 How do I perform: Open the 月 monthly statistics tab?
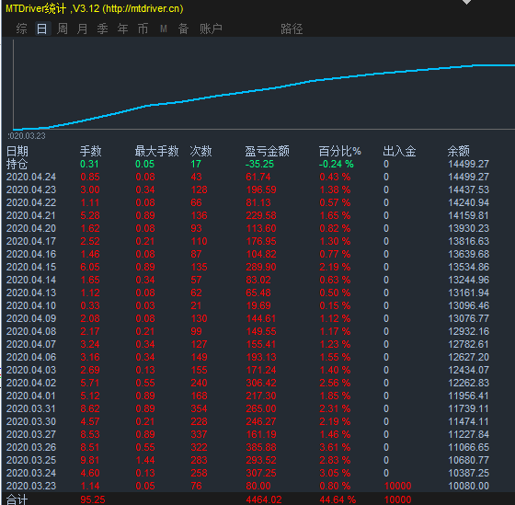tap(83, 29)
